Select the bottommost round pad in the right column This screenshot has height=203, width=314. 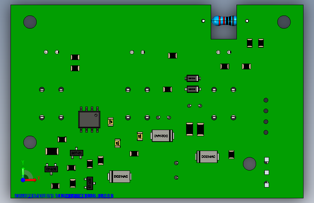click(x=266, y=132)
